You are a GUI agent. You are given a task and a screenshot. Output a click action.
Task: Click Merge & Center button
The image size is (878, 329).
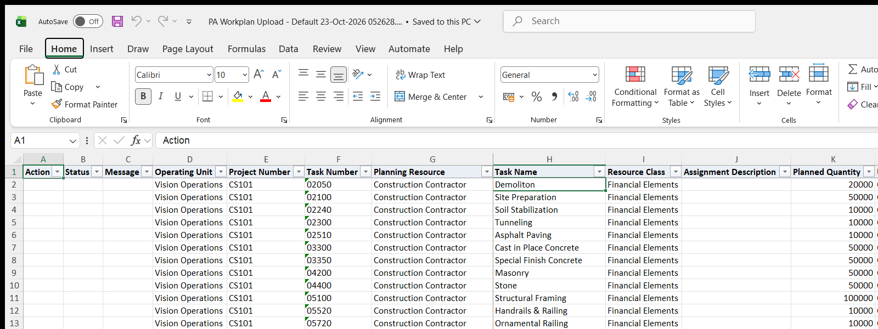coord(431,97)
